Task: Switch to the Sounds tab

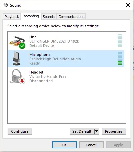Action: click(49, 17)
